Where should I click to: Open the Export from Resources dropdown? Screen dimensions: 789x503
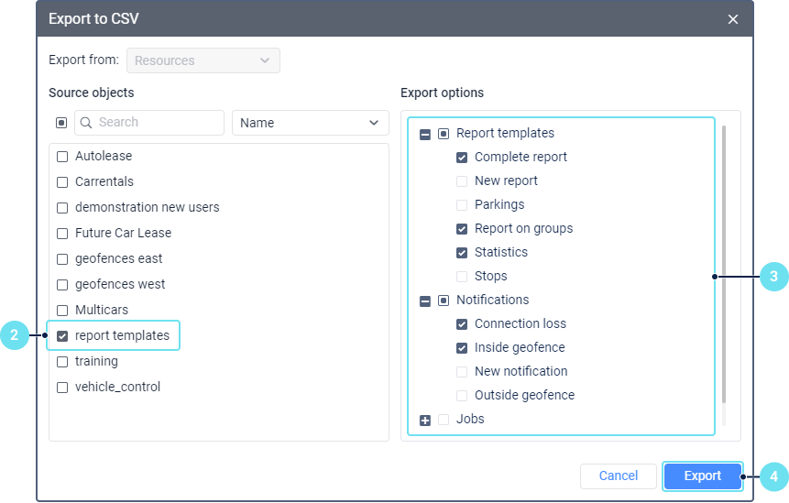tap(203, 60)
